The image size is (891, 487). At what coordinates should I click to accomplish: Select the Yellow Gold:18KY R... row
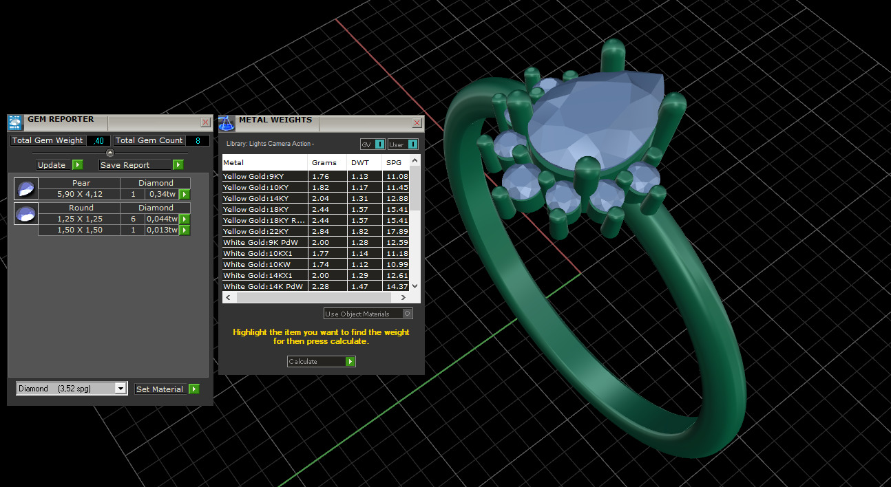315,220
